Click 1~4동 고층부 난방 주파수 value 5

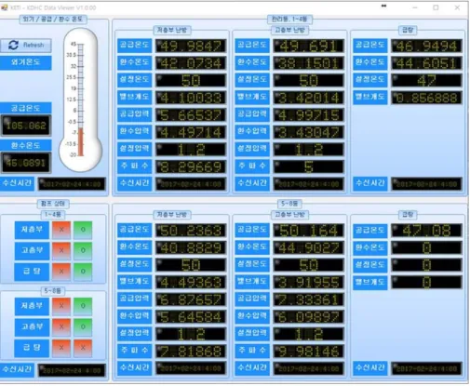(309, 166)
